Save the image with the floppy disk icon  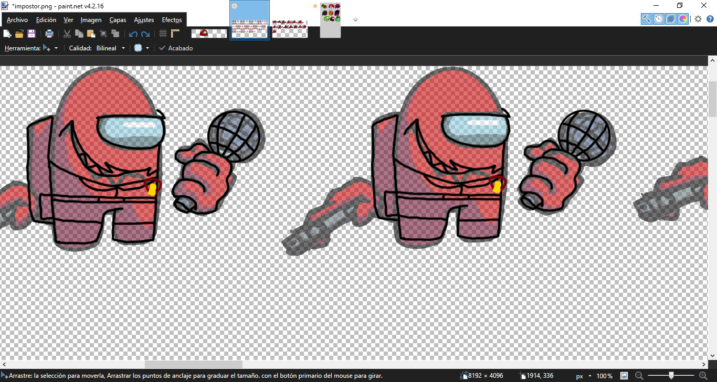click(31, 34)
